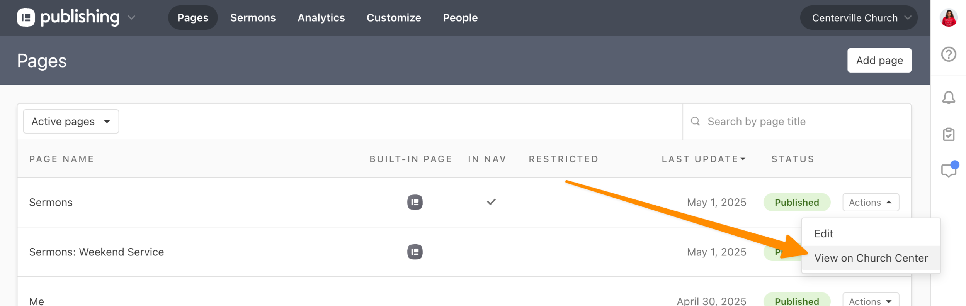Click the Restricted column header
Viewport: 966px width, 306px height.
[x=563, y=159]
